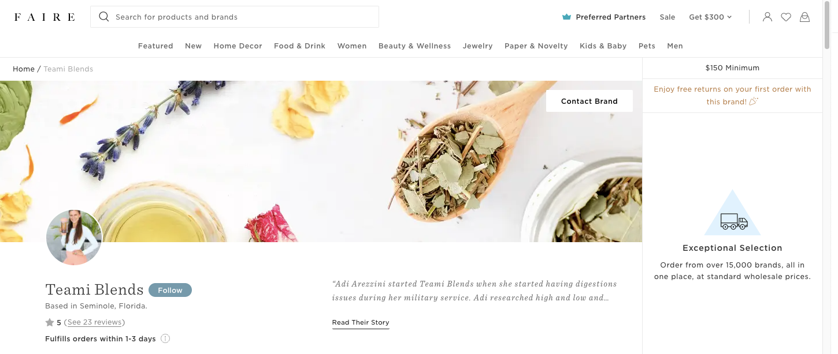Open the wishlist heart icon

pyautogui.click(x=786, y=17)
